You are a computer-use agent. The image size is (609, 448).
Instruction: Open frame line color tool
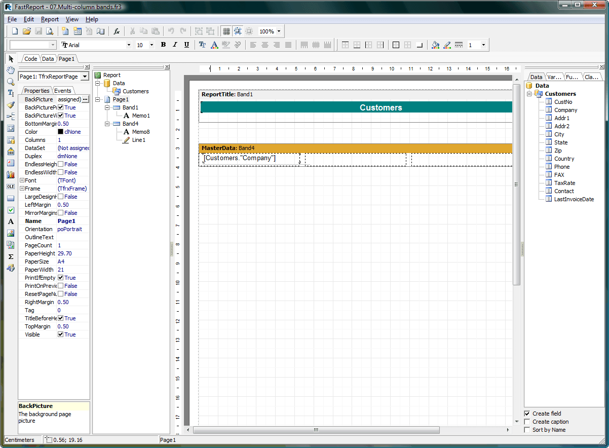pyautogui.click(x=447, y=45)
